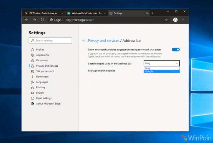Open Site permissions section

pos(45,71)
